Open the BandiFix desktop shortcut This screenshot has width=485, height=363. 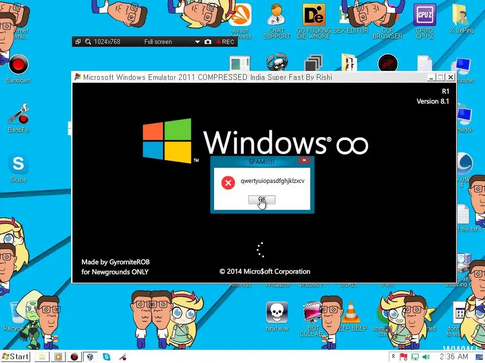pyautogui.click(x=18, y=118)
